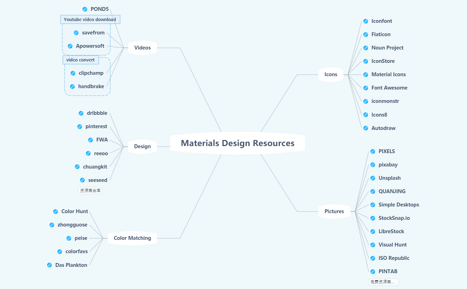Open the link icon next to seeseed

coord(83,180)
